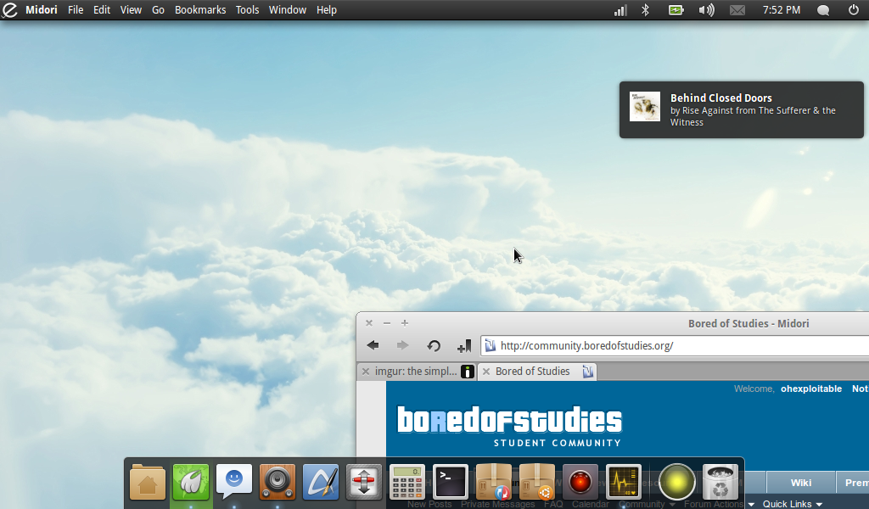
Task: Open the home folder dock icon
Action: pyautogui.click(x=148, y=483)
